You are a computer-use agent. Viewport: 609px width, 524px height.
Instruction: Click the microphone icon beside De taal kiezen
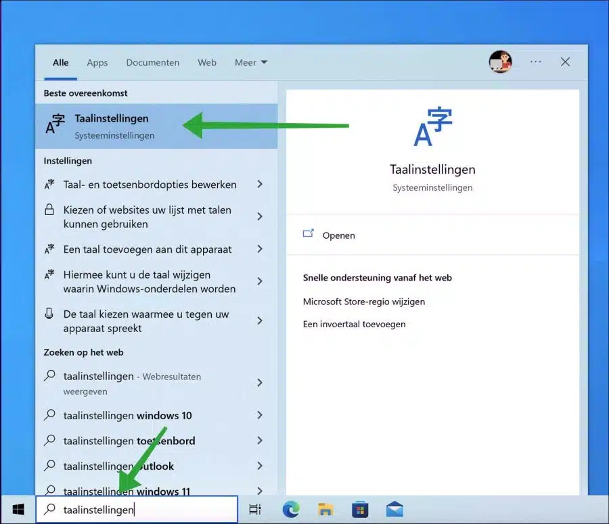(49, 314)
